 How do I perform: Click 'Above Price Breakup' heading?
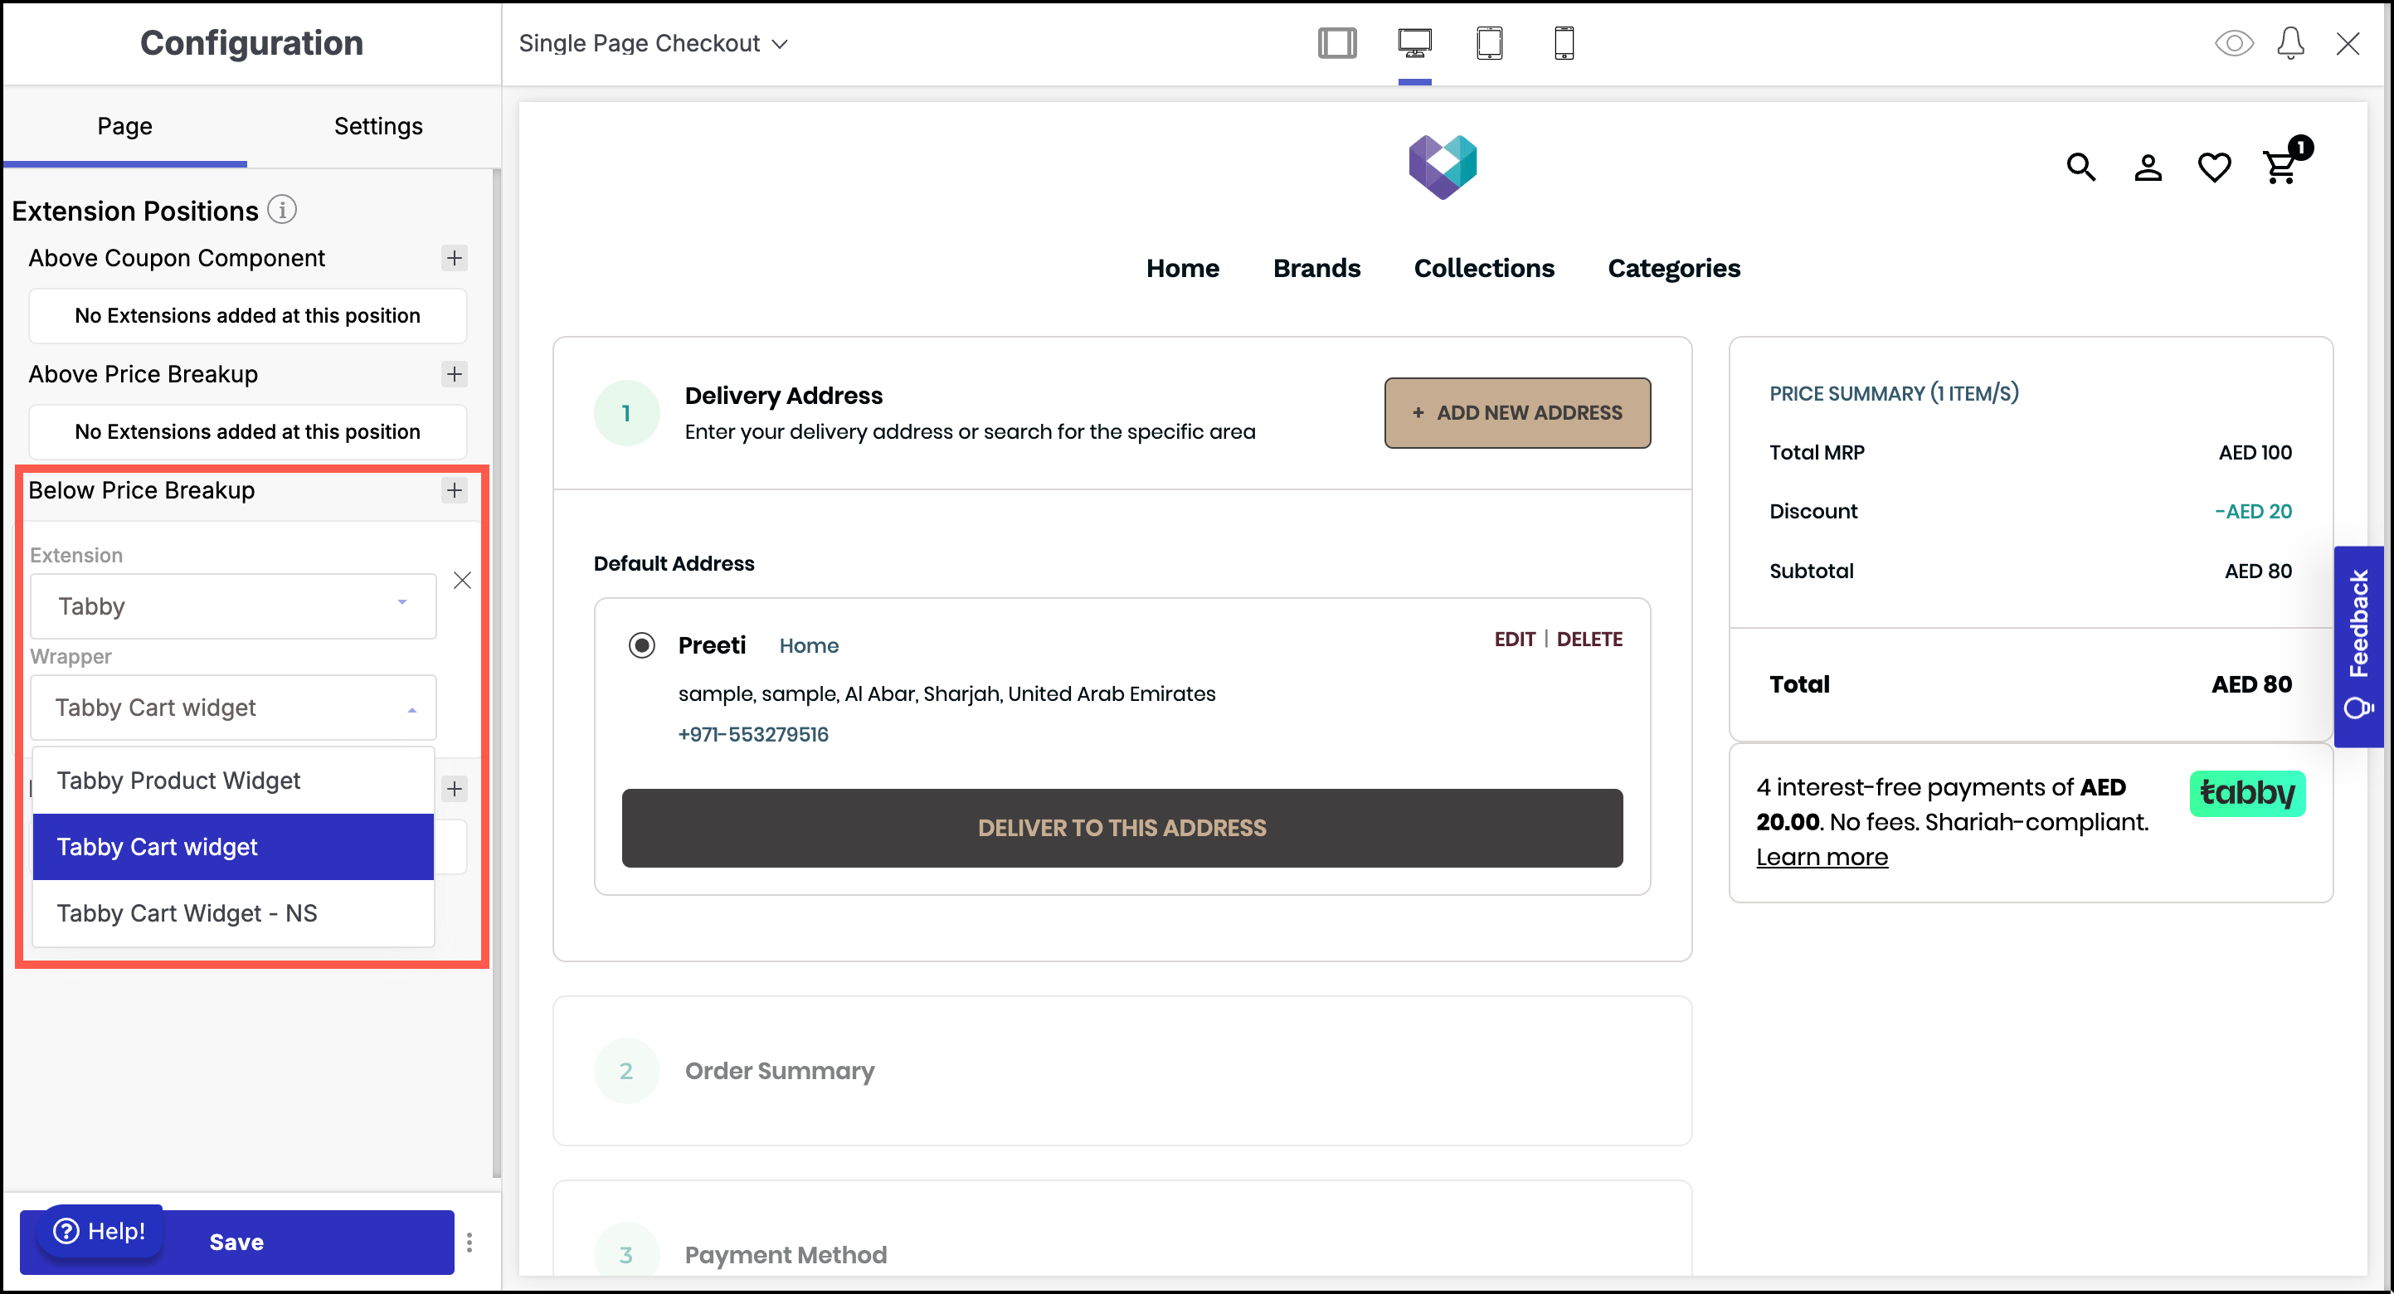coord(144,374)
